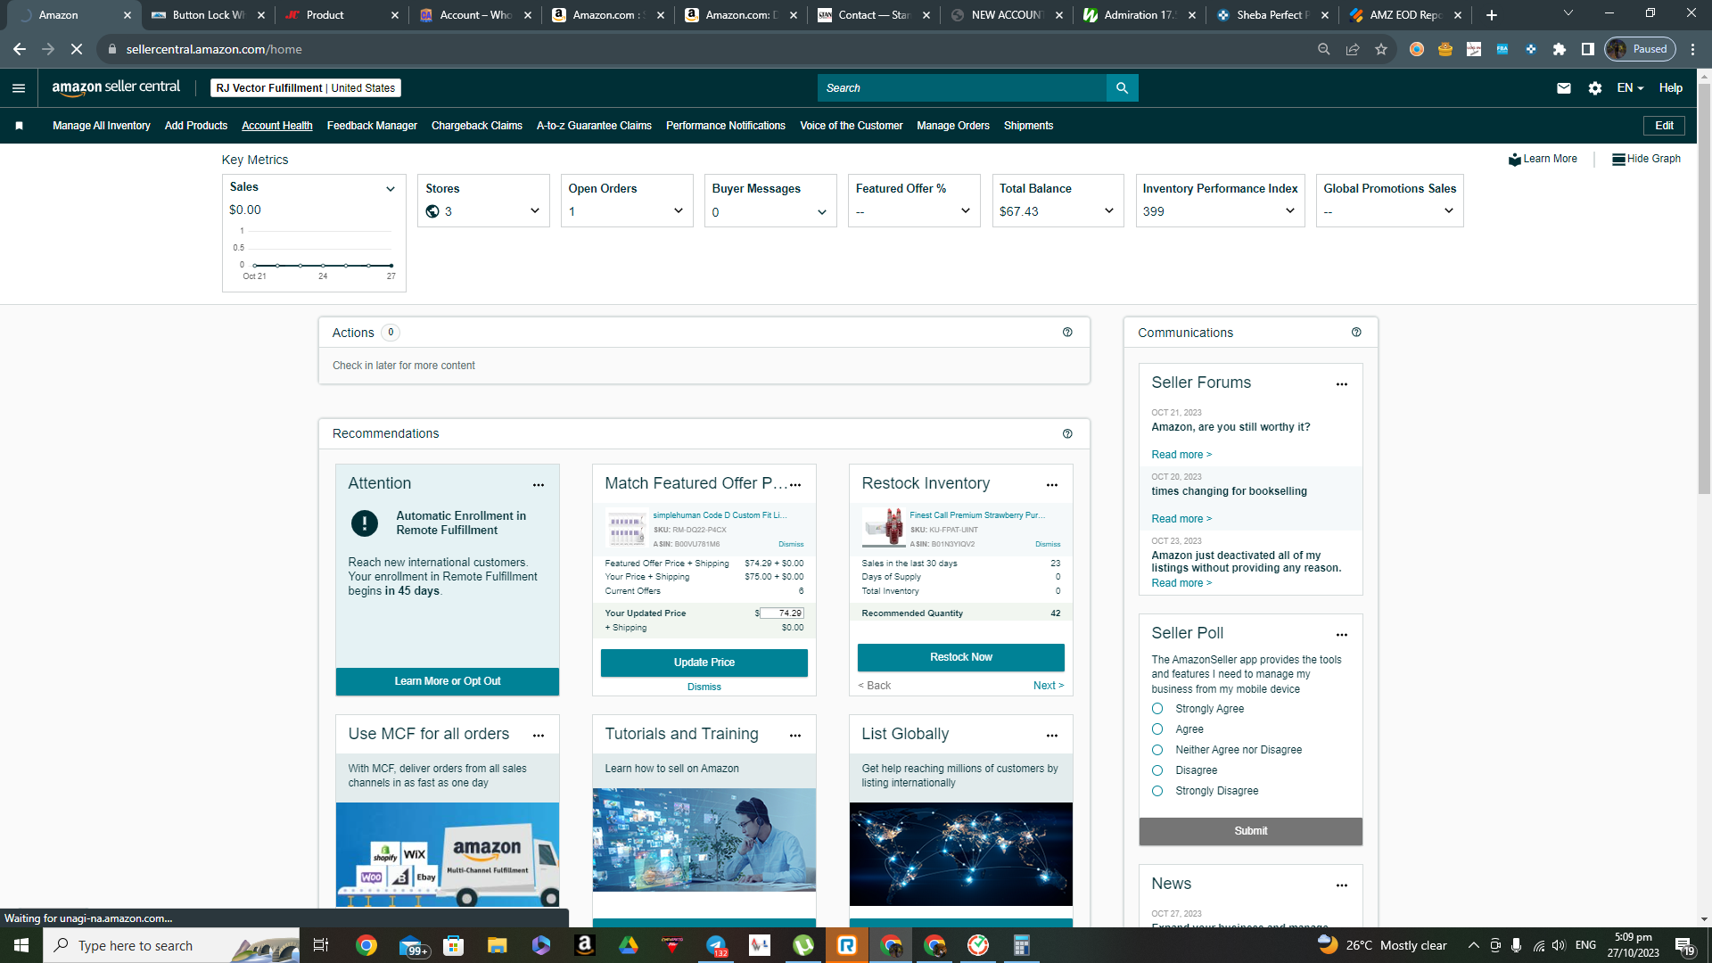Open Add Products menu item
This screenshot has height=963, width=1712.
[x=196, y=126]
